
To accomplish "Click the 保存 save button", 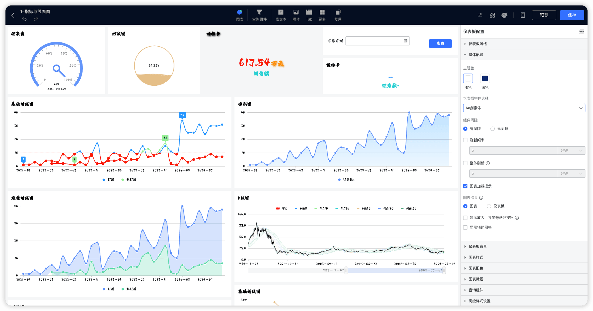I will tap(572, 15).
